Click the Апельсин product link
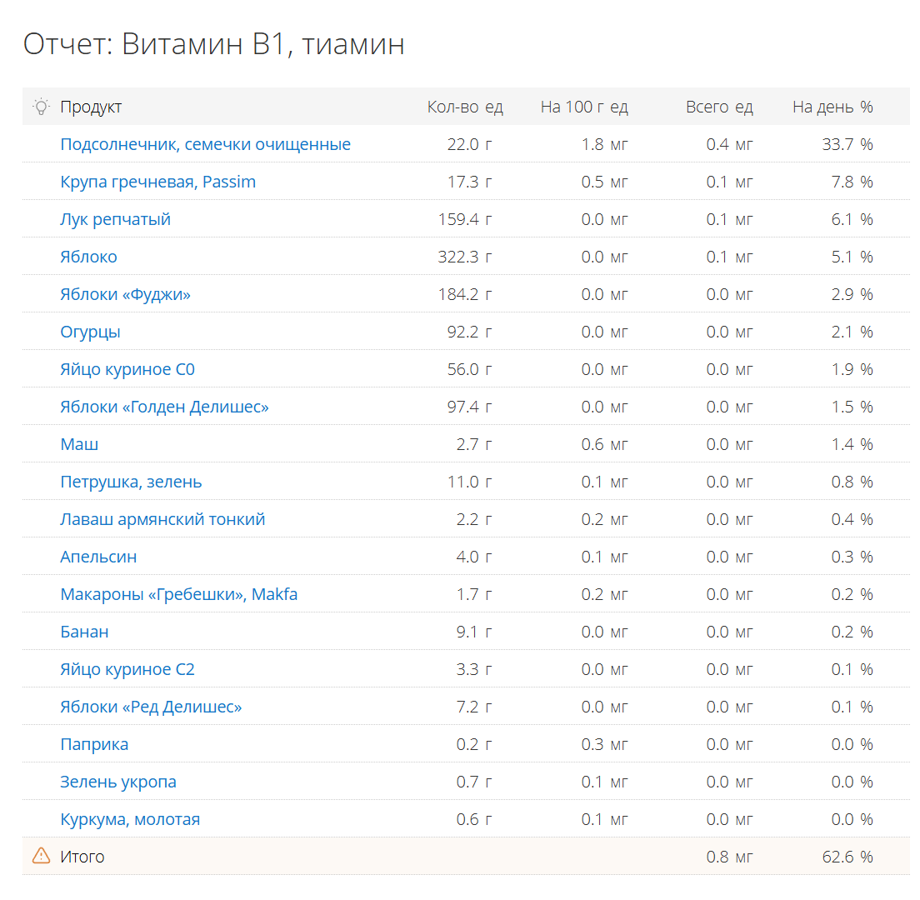Screen dimensions: 920x900 click(x=98, y=557)
